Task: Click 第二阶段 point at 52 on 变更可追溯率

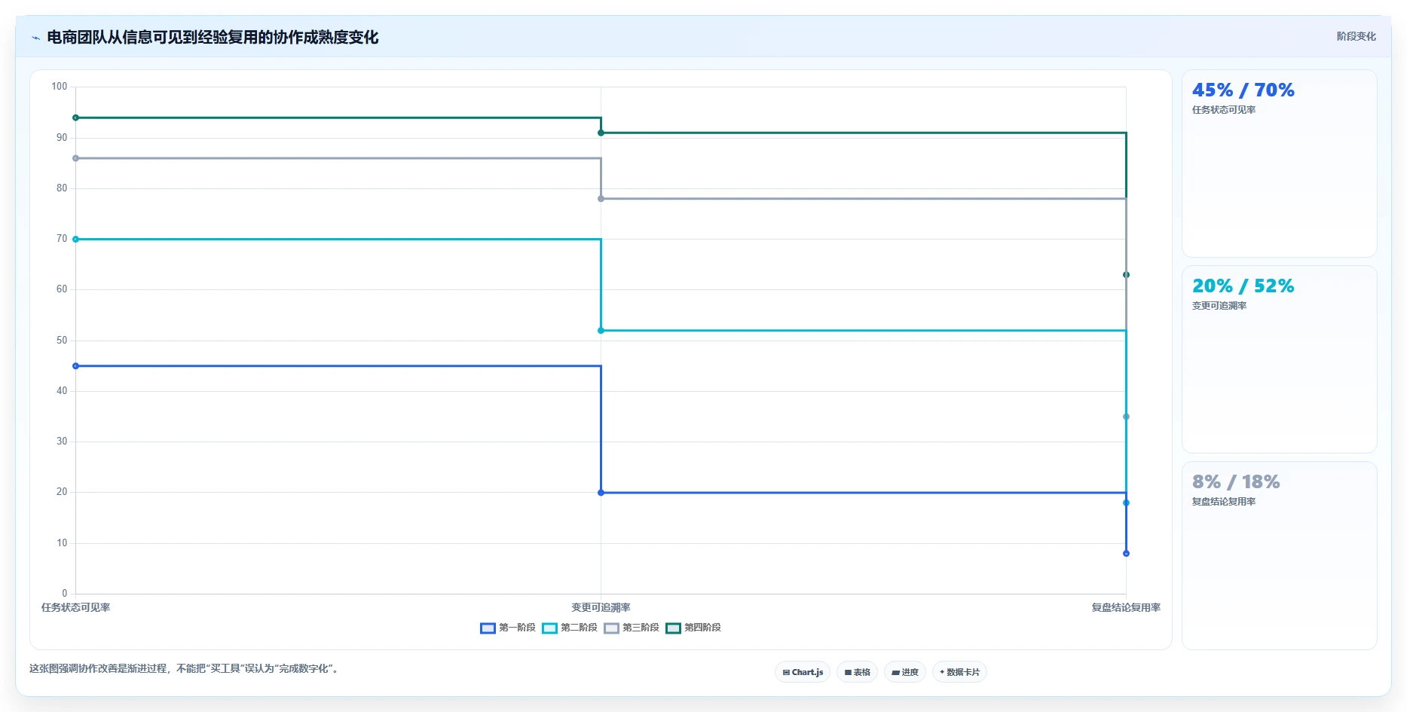Action: tap(601, 331)
